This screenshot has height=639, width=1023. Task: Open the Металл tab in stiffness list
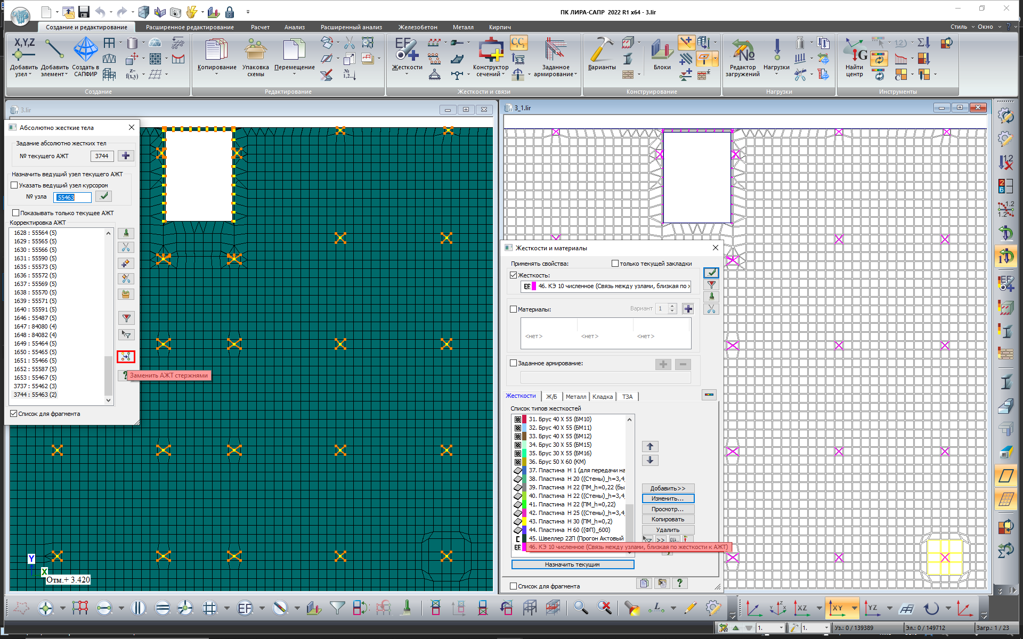[x=575, y=397]
